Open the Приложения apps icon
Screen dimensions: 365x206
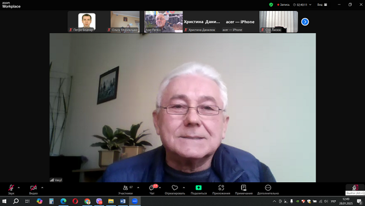(x=221, y=189)
